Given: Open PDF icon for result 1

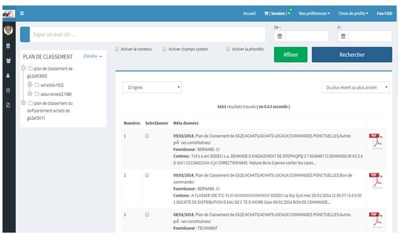Looking at the screenshot, I should [376, 141].
